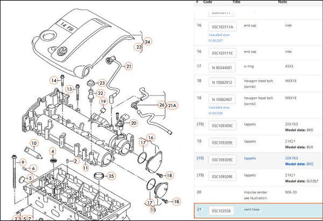
Task: Click callout 24 on the engine cover
Action: click(x=148, y=41)
